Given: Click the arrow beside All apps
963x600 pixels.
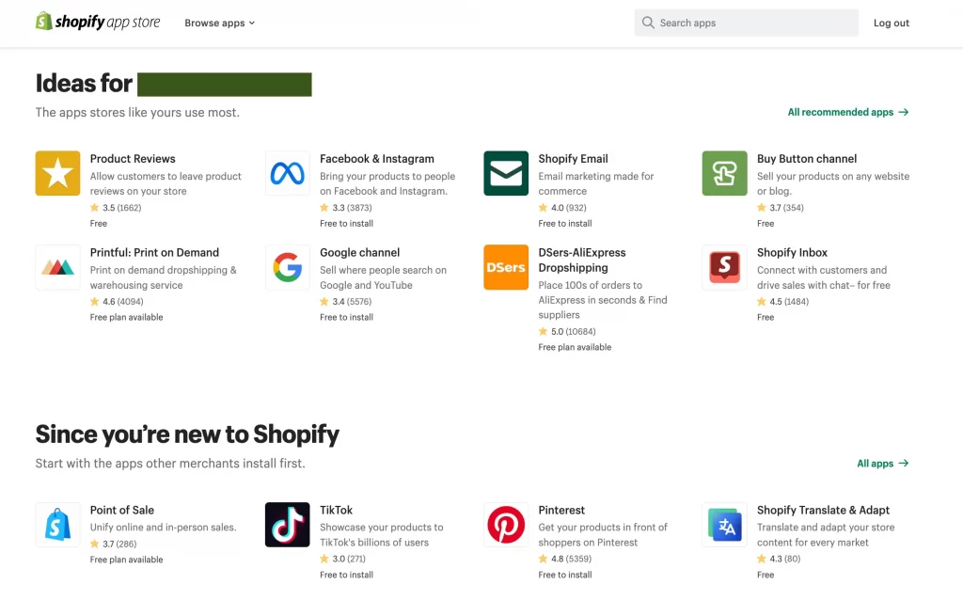Looking at the screenshot, I should (904, 463).
